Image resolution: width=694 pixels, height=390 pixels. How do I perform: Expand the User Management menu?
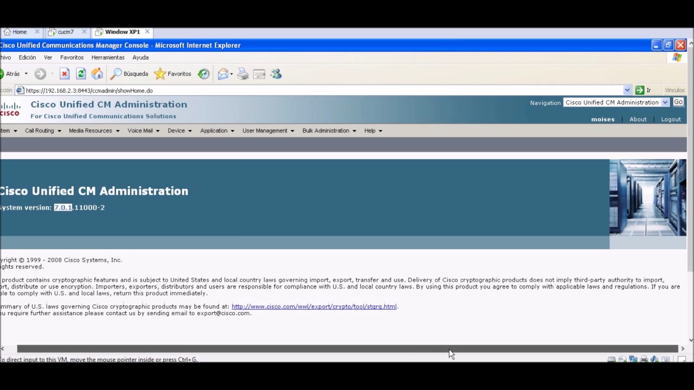point(268,131)
